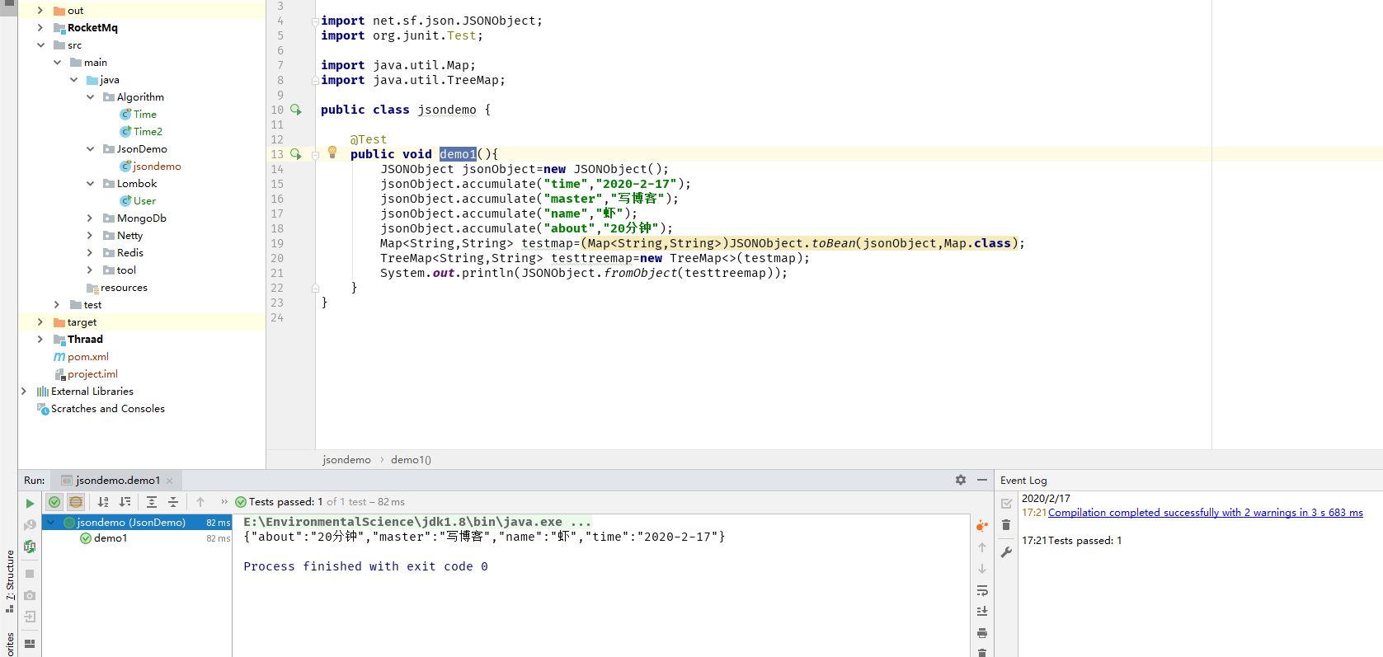
Task: Expand External Libraries node
Action: coord(24,392)
